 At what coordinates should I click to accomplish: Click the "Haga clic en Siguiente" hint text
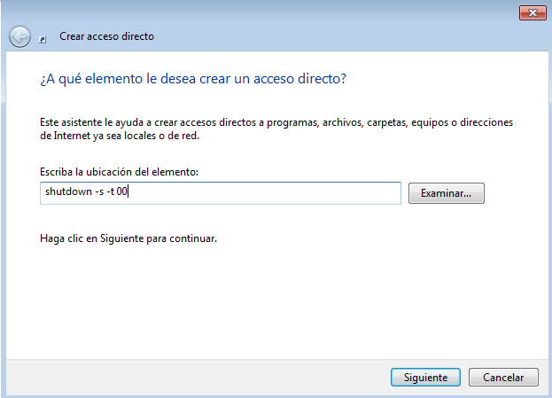[128, 238]
